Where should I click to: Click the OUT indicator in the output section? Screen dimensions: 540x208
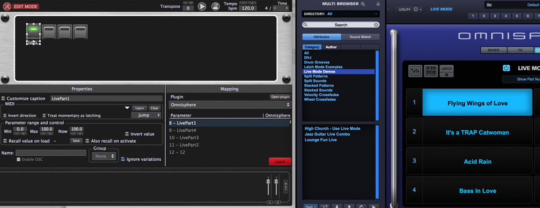(285, 187)
